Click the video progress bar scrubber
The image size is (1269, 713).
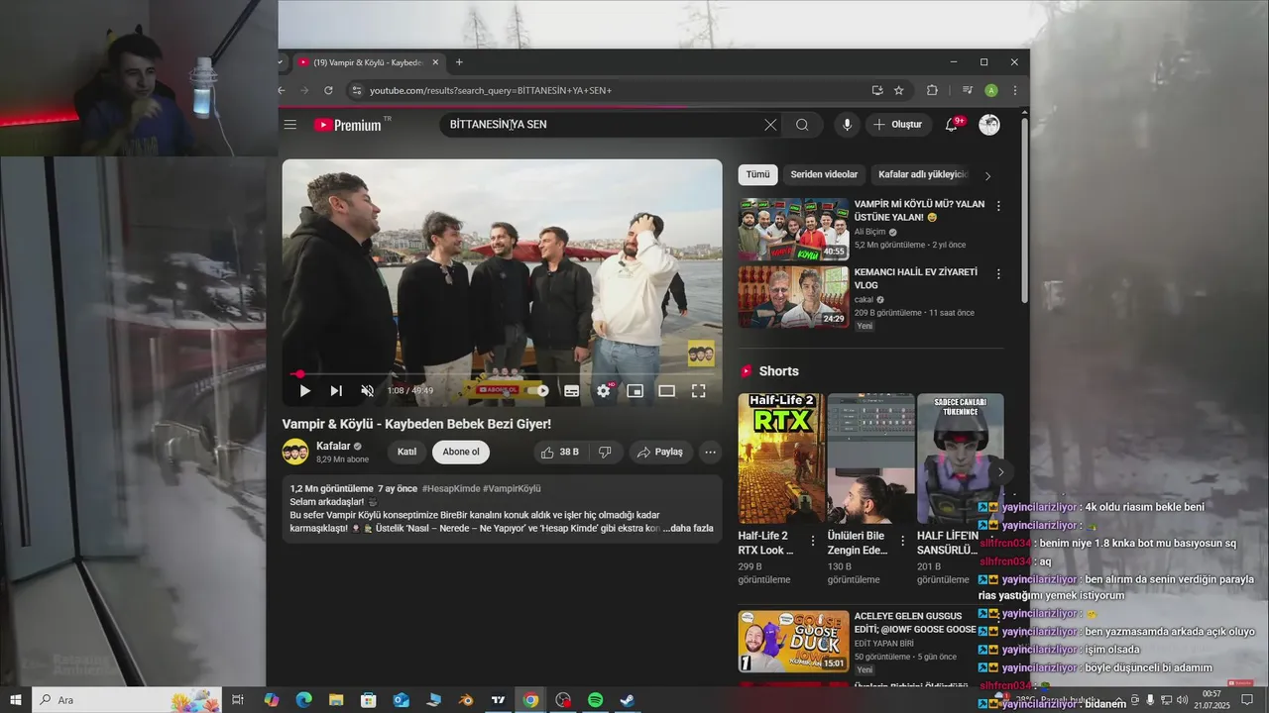pos(299,374)
